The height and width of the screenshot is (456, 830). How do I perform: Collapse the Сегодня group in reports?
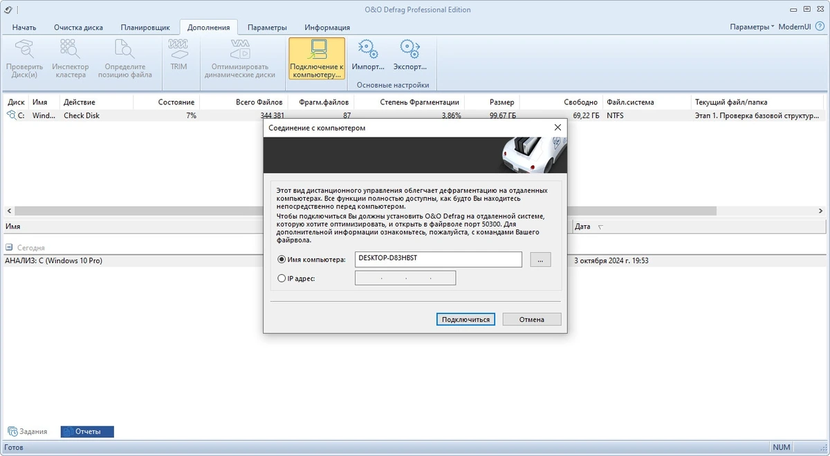tap(9, 247)
